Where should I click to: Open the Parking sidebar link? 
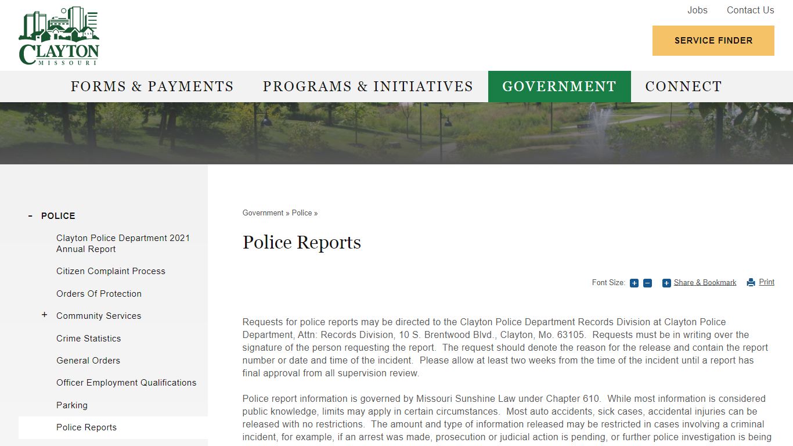pyautogui.click(x=72, y=405)
